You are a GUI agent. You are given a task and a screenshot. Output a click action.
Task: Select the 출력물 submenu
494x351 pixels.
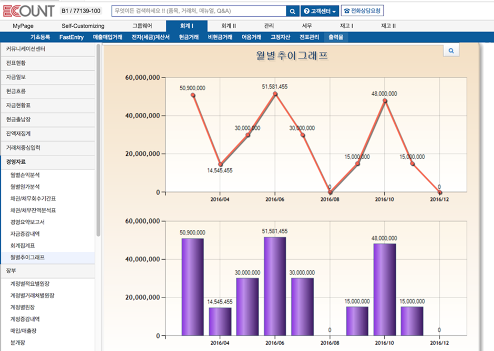click(x=335, y=37)
